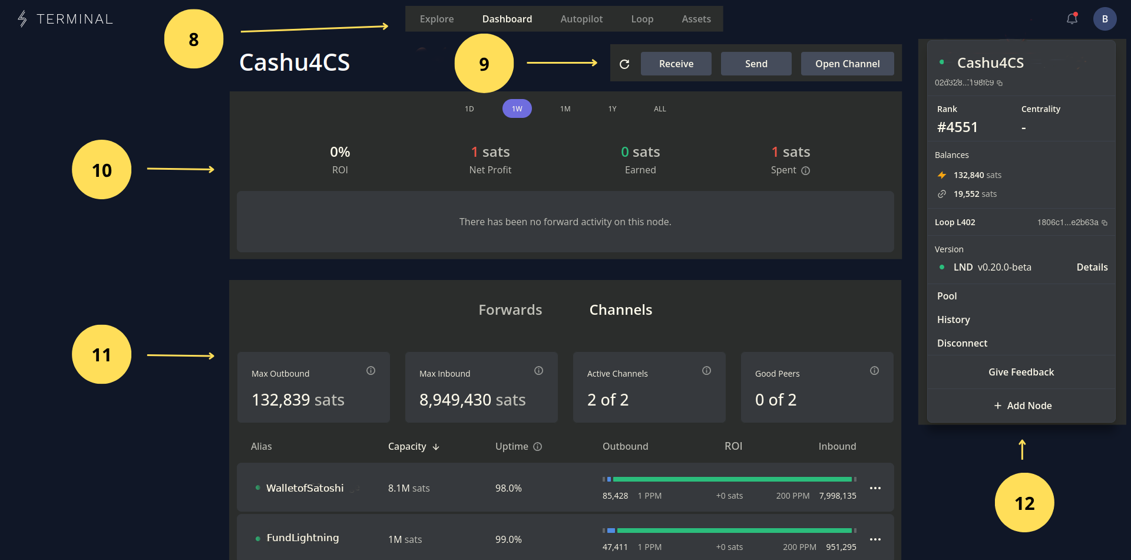1131x560 pixels.
Task: Copy the Loop L402 identifier
Action: tap(1105, 223)
